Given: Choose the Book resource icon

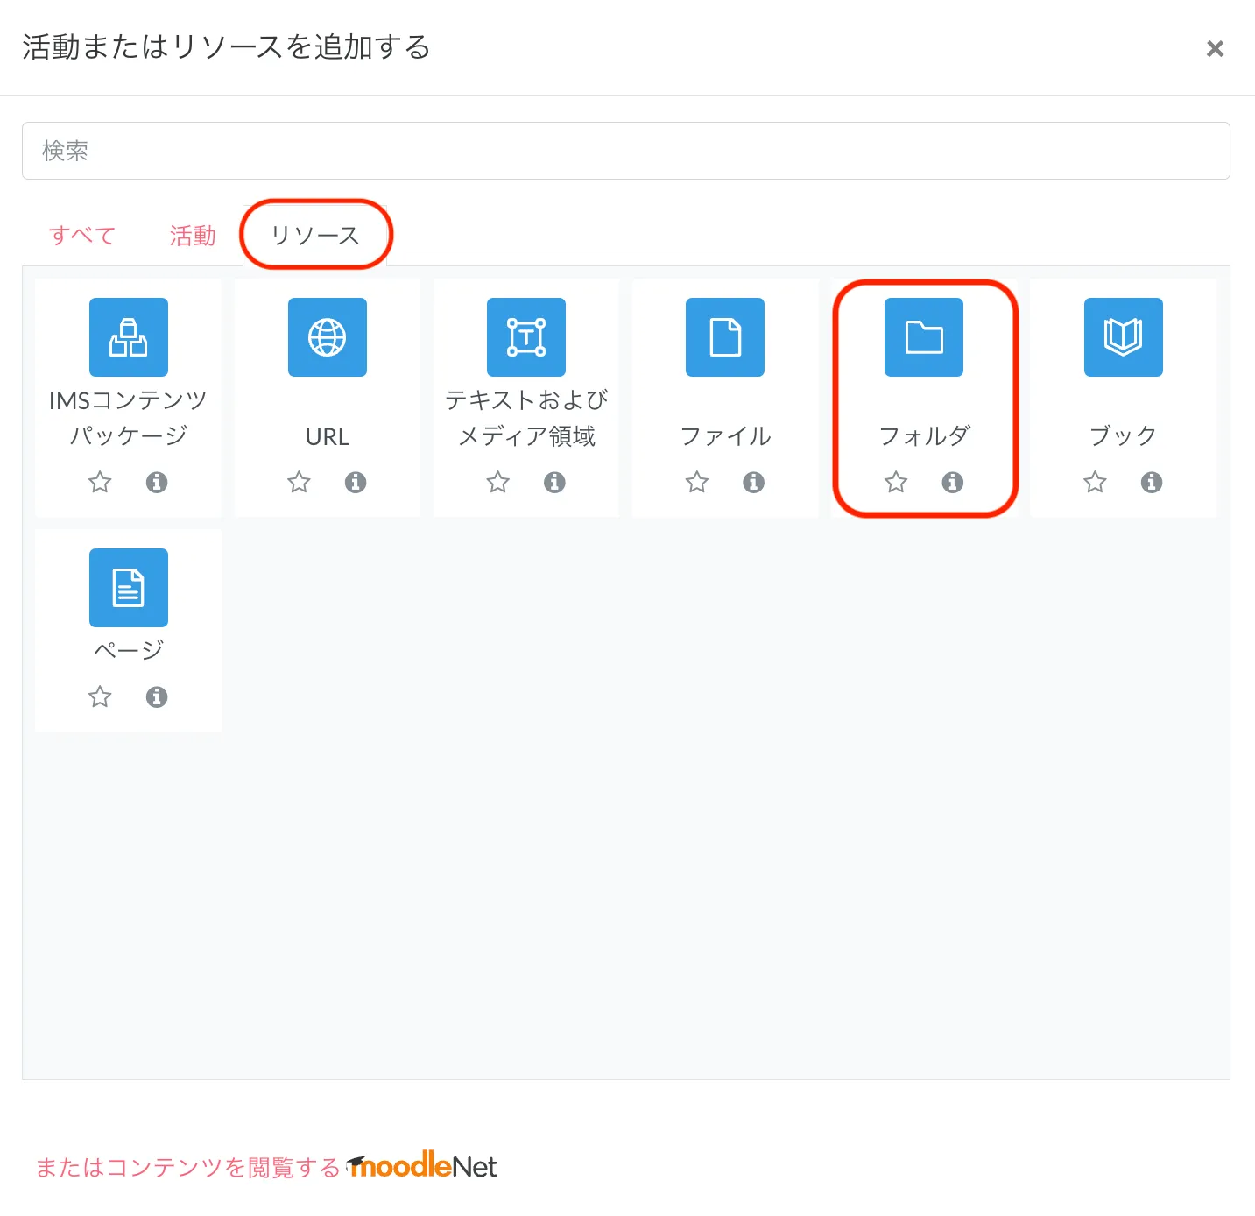Looking at the screenshot, I should (x=1123, y=337).
